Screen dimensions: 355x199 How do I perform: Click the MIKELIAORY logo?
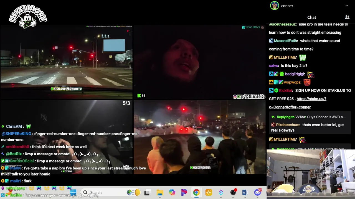pos(28,16)
